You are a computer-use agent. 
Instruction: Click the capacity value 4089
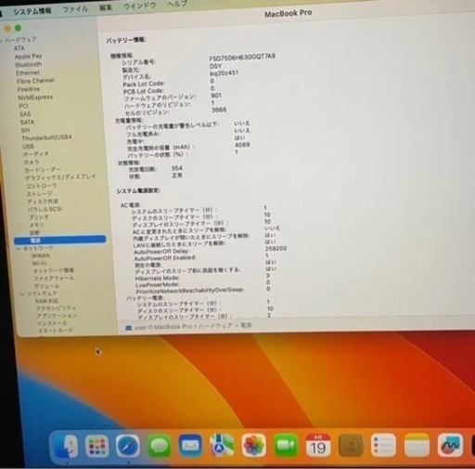click(x=242, y=145)
